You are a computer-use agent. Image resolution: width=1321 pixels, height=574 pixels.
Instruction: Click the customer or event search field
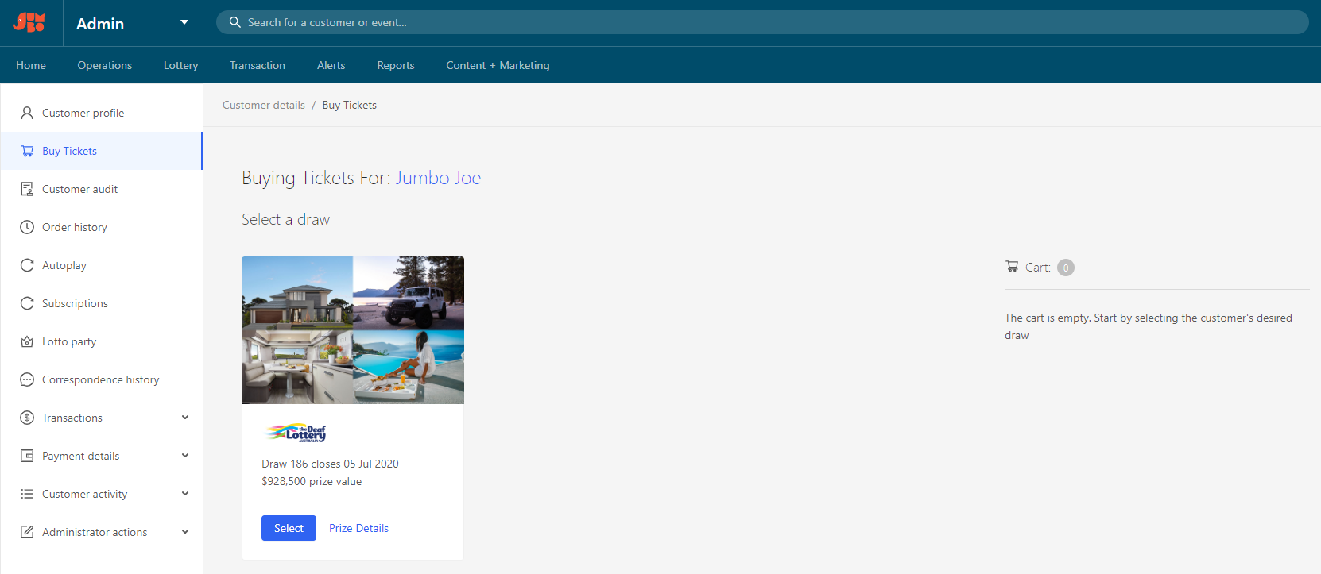(x=762, y=22)
